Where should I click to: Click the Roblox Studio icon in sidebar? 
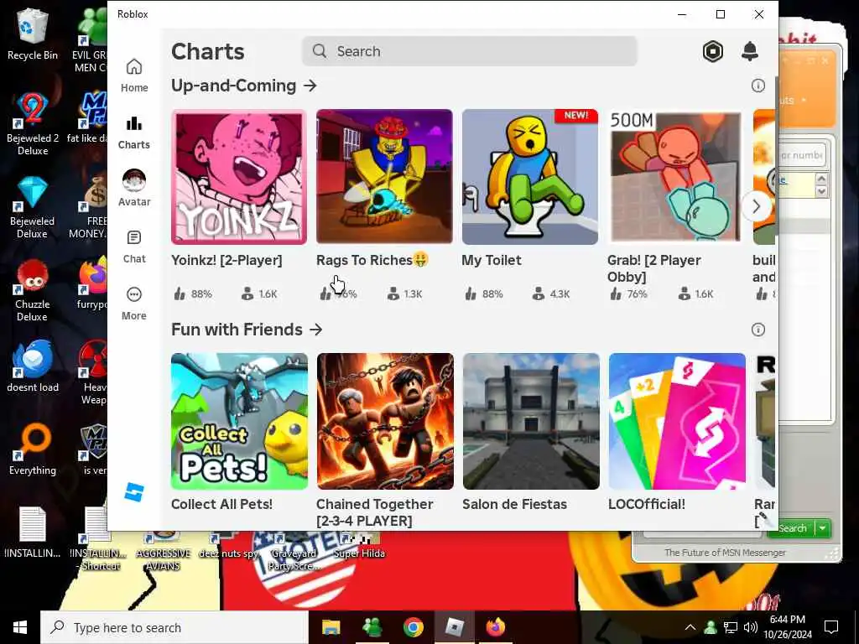[x=134, y=491]
